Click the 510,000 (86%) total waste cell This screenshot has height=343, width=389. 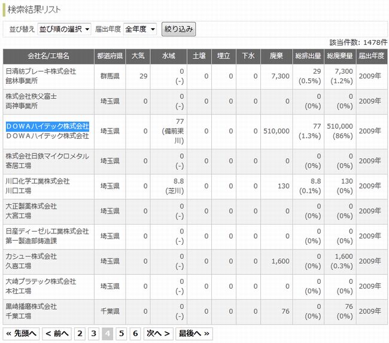[x=340, y=131]
